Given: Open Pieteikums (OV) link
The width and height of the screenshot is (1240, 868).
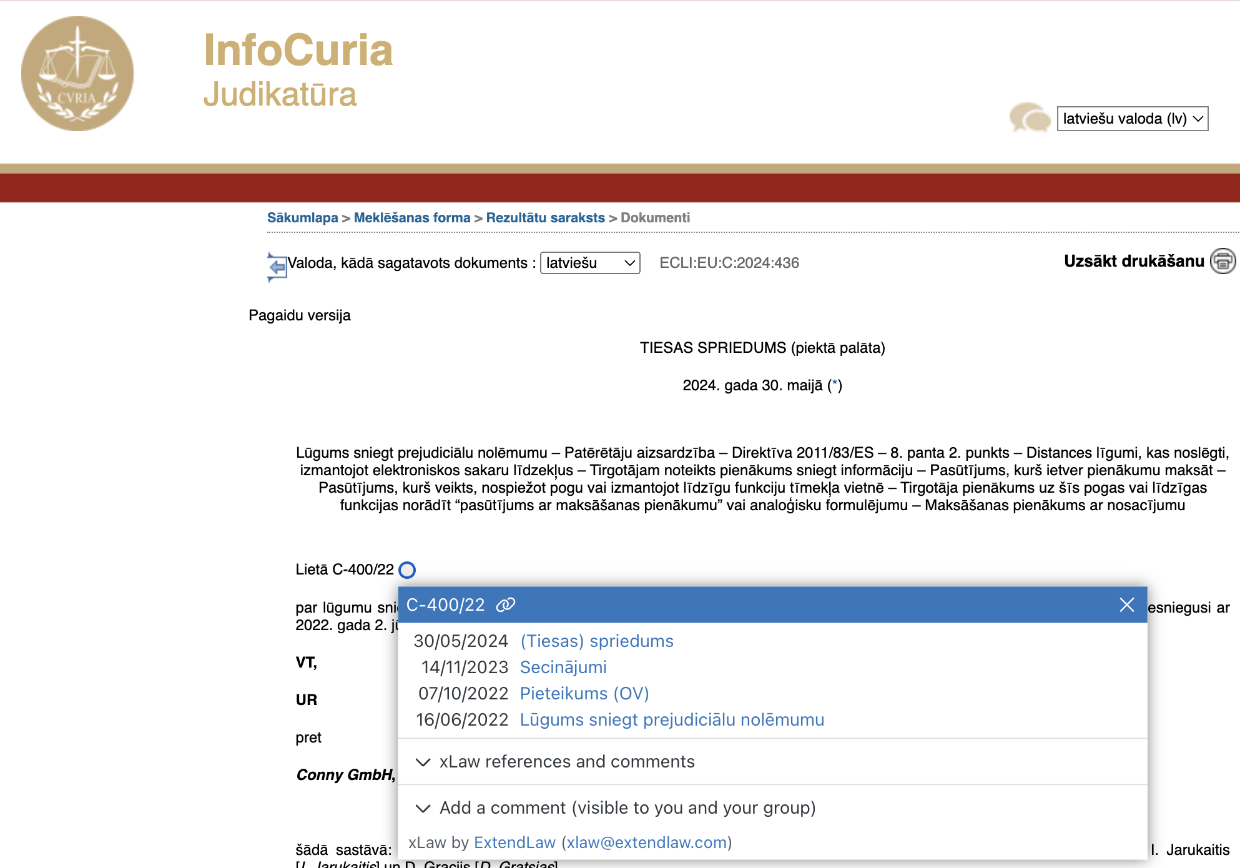Looking at the screenshot, I should pos(584,694).
